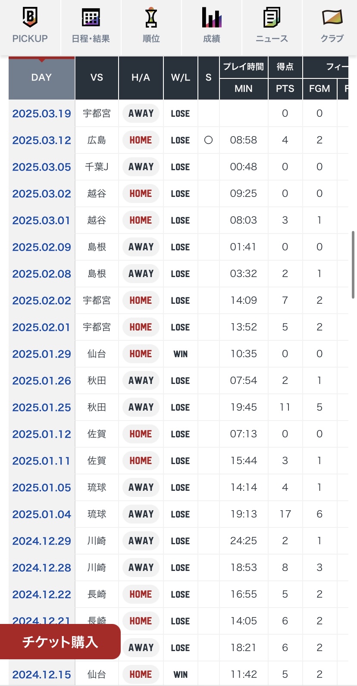Click the starter circle mark in 広島 row
The image size is (357, 686).
pyautogui.click(x=208, y=140)
